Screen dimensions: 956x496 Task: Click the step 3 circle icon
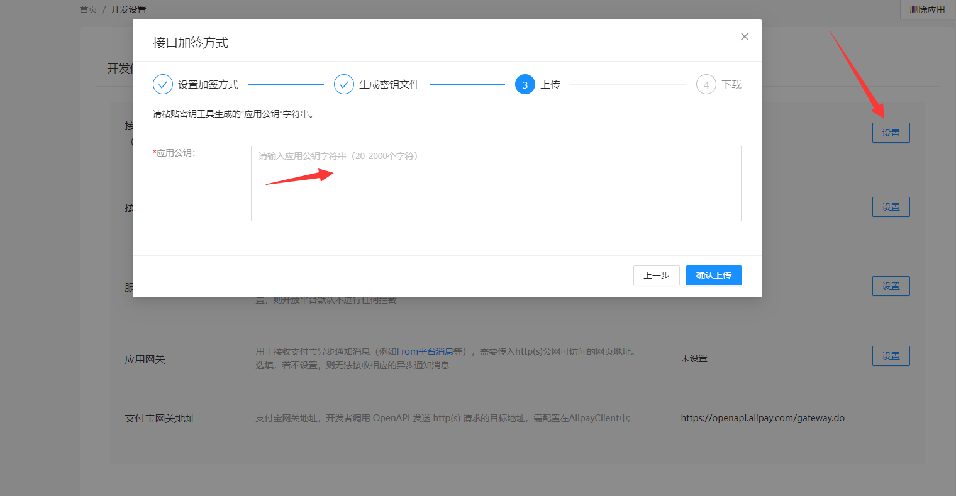(525, 84)
